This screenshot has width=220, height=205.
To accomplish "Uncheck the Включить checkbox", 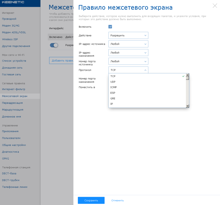I will (110, 27).
